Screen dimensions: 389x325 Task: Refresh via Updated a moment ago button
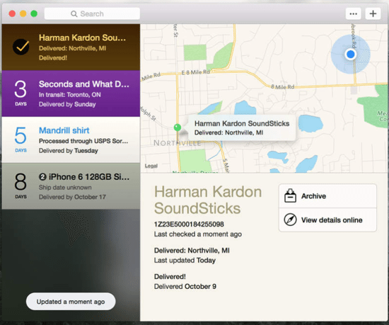(71, 302)
